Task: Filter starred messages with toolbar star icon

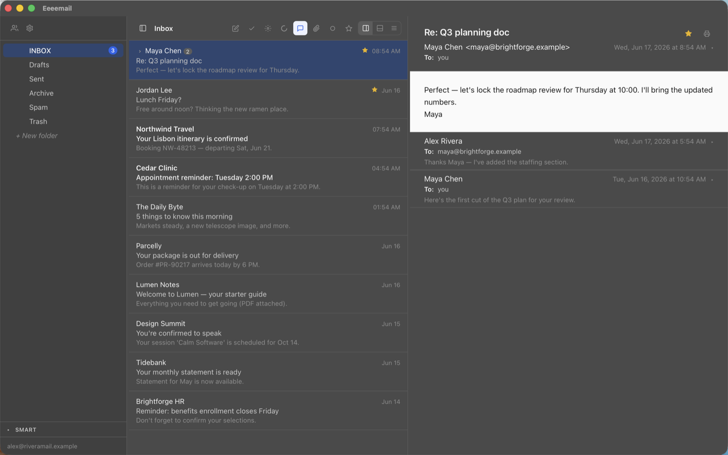Action: click(x=348, y=28)
